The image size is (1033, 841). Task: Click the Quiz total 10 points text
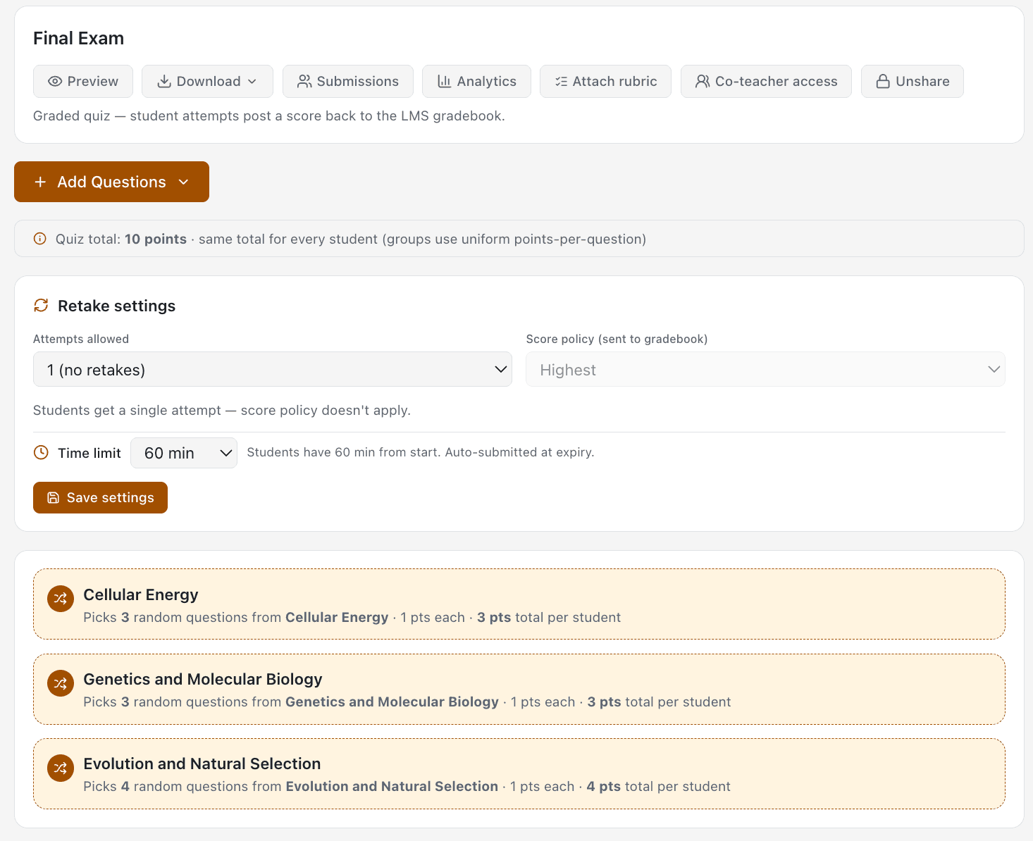click(121, 239)
